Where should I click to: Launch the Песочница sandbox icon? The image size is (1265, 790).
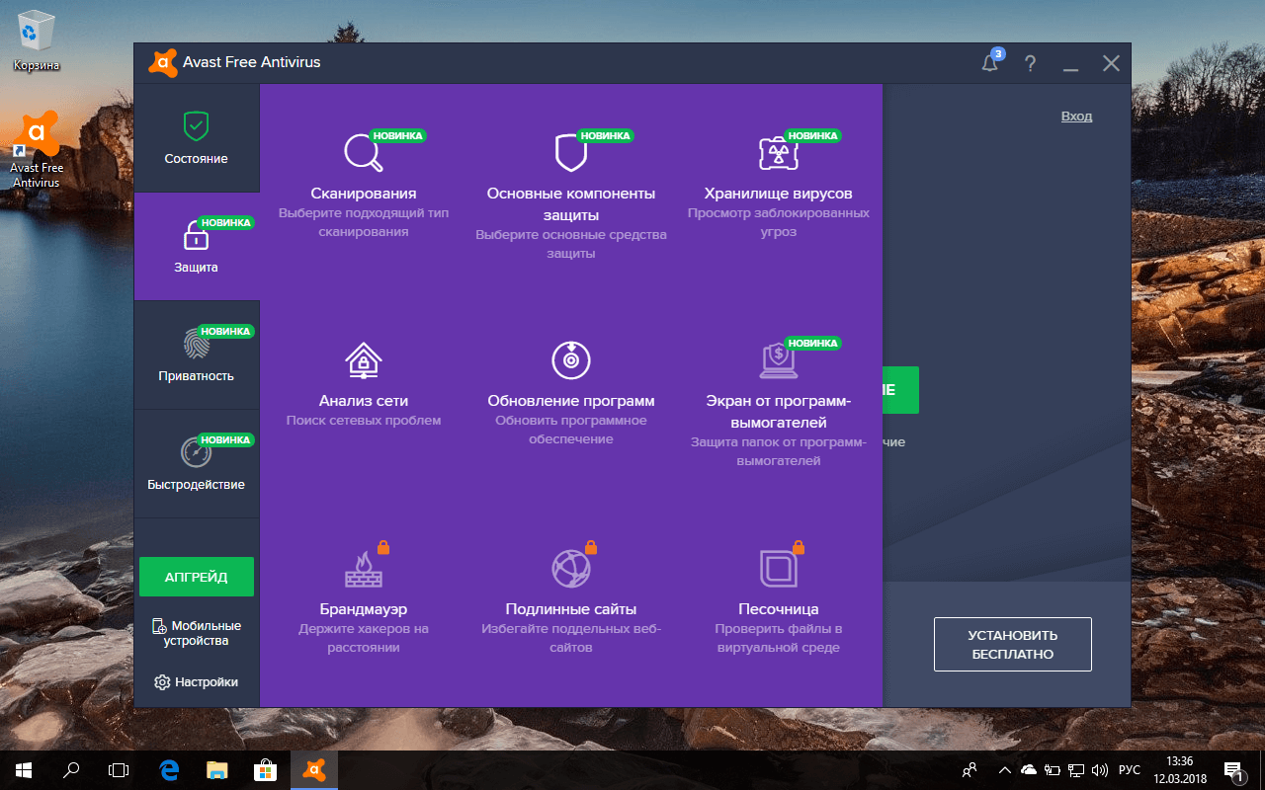point(779,567)
